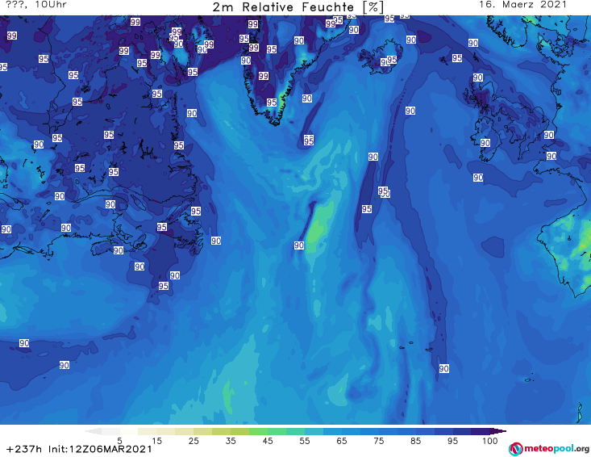This screenshot has width=591, height=457.
Task: Pick the teal colorbar segment just left of 55
Action: [x=295, y=431]
